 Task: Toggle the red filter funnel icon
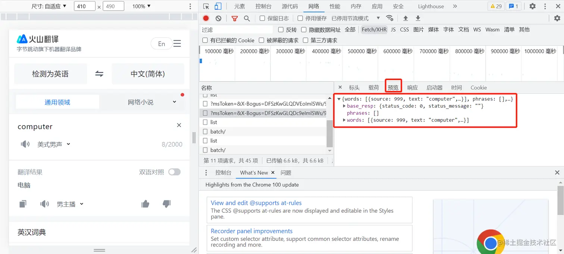(235, 18)
